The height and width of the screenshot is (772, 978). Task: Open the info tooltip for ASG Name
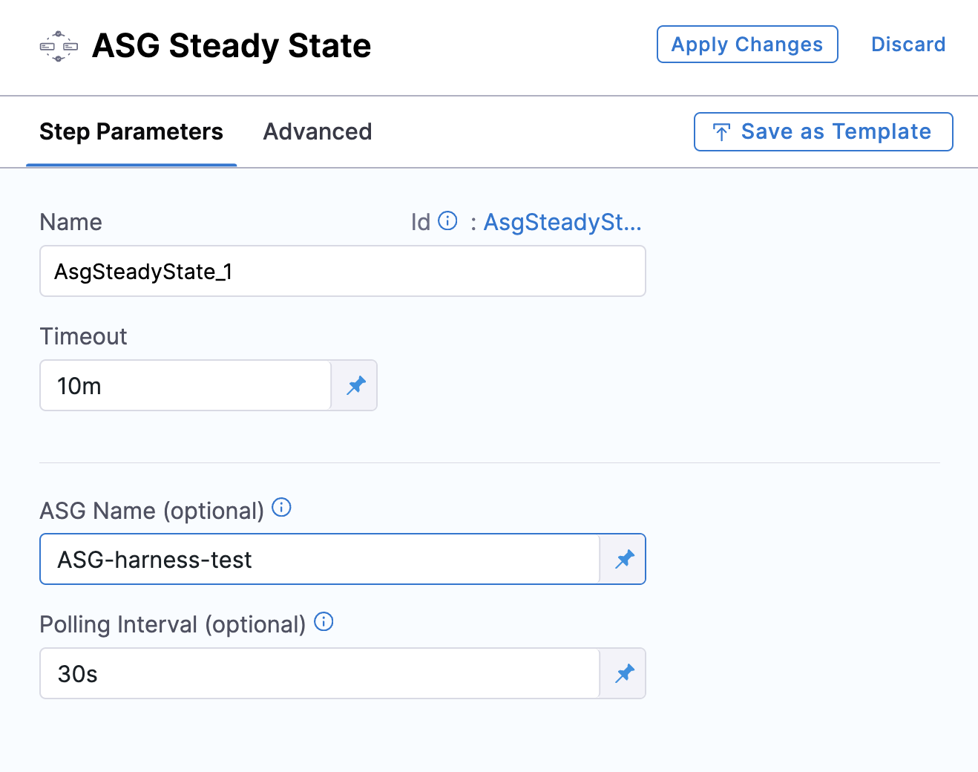(x=281, y=508)
